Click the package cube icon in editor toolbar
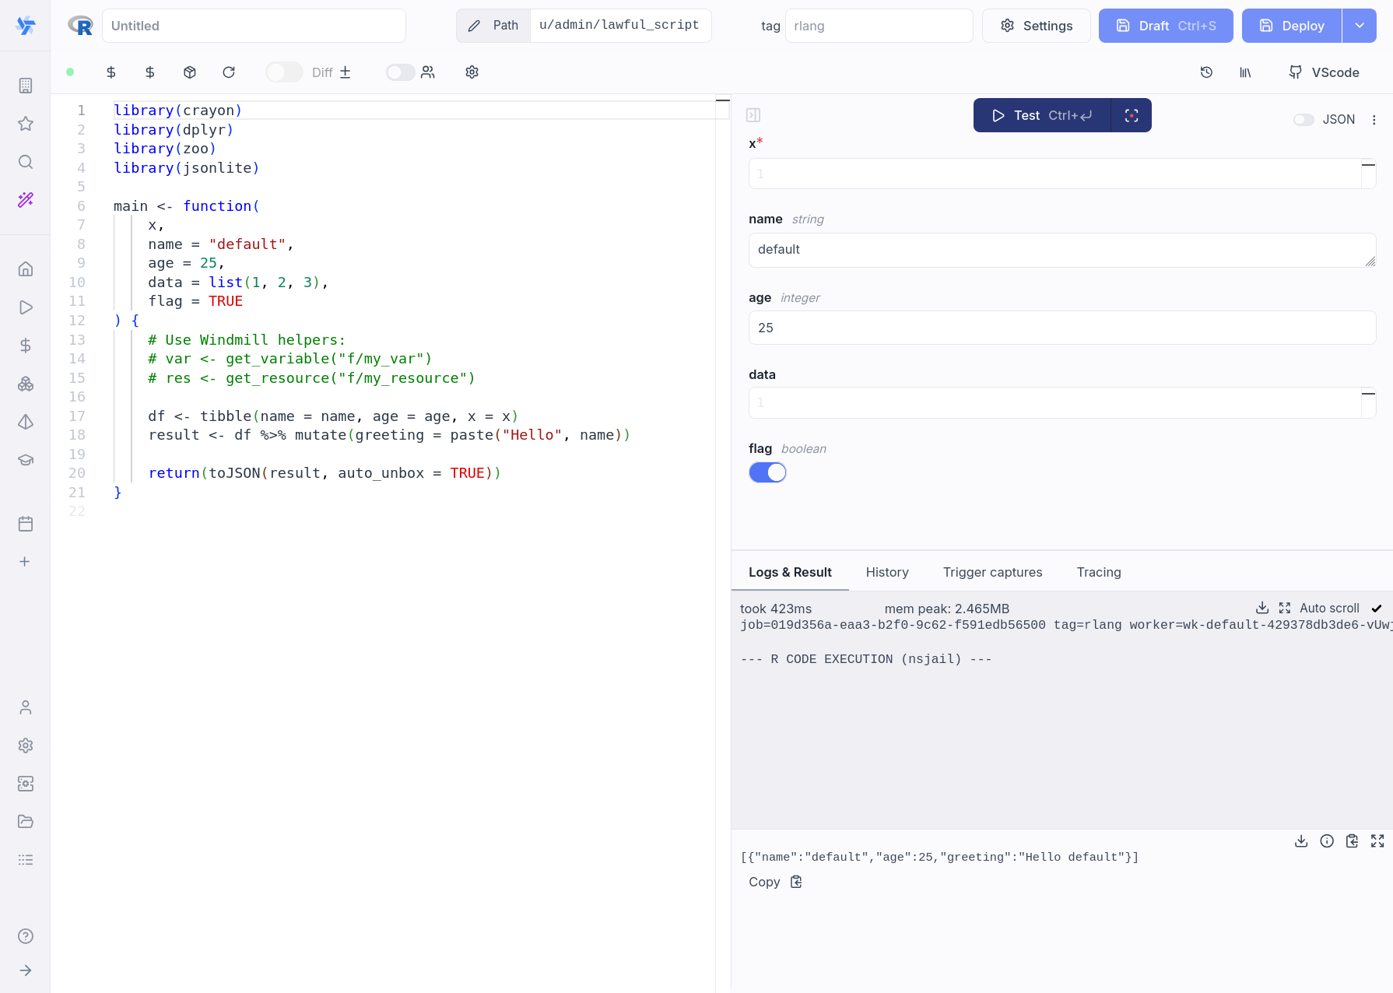The width and height of the screenshot is (1393, 993). (x=190, y=72)
